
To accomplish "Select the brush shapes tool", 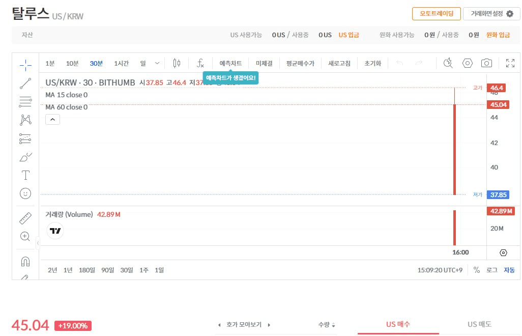I will point(25,157).
